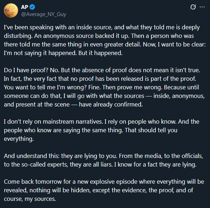Click the blue verified checkmark badge
Image resolution: width=210 pixels, height=208 pixels.
32,7
